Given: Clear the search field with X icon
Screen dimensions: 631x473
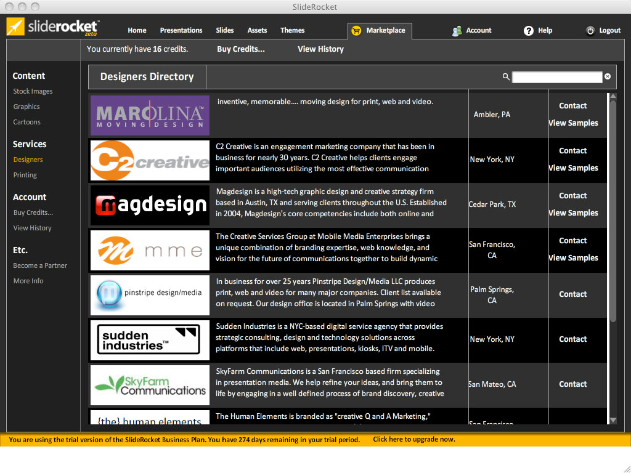Looking at the screenshot, I should [608, 76].
